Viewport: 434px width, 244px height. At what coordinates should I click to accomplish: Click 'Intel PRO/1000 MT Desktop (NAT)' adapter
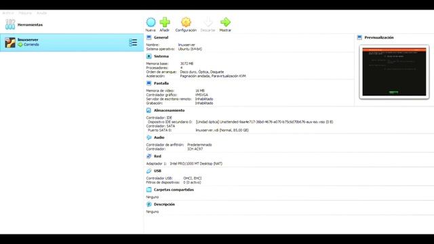(x=196, y=164)
